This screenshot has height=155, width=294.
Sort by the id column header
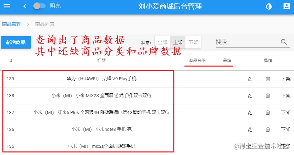pos(10,61)
